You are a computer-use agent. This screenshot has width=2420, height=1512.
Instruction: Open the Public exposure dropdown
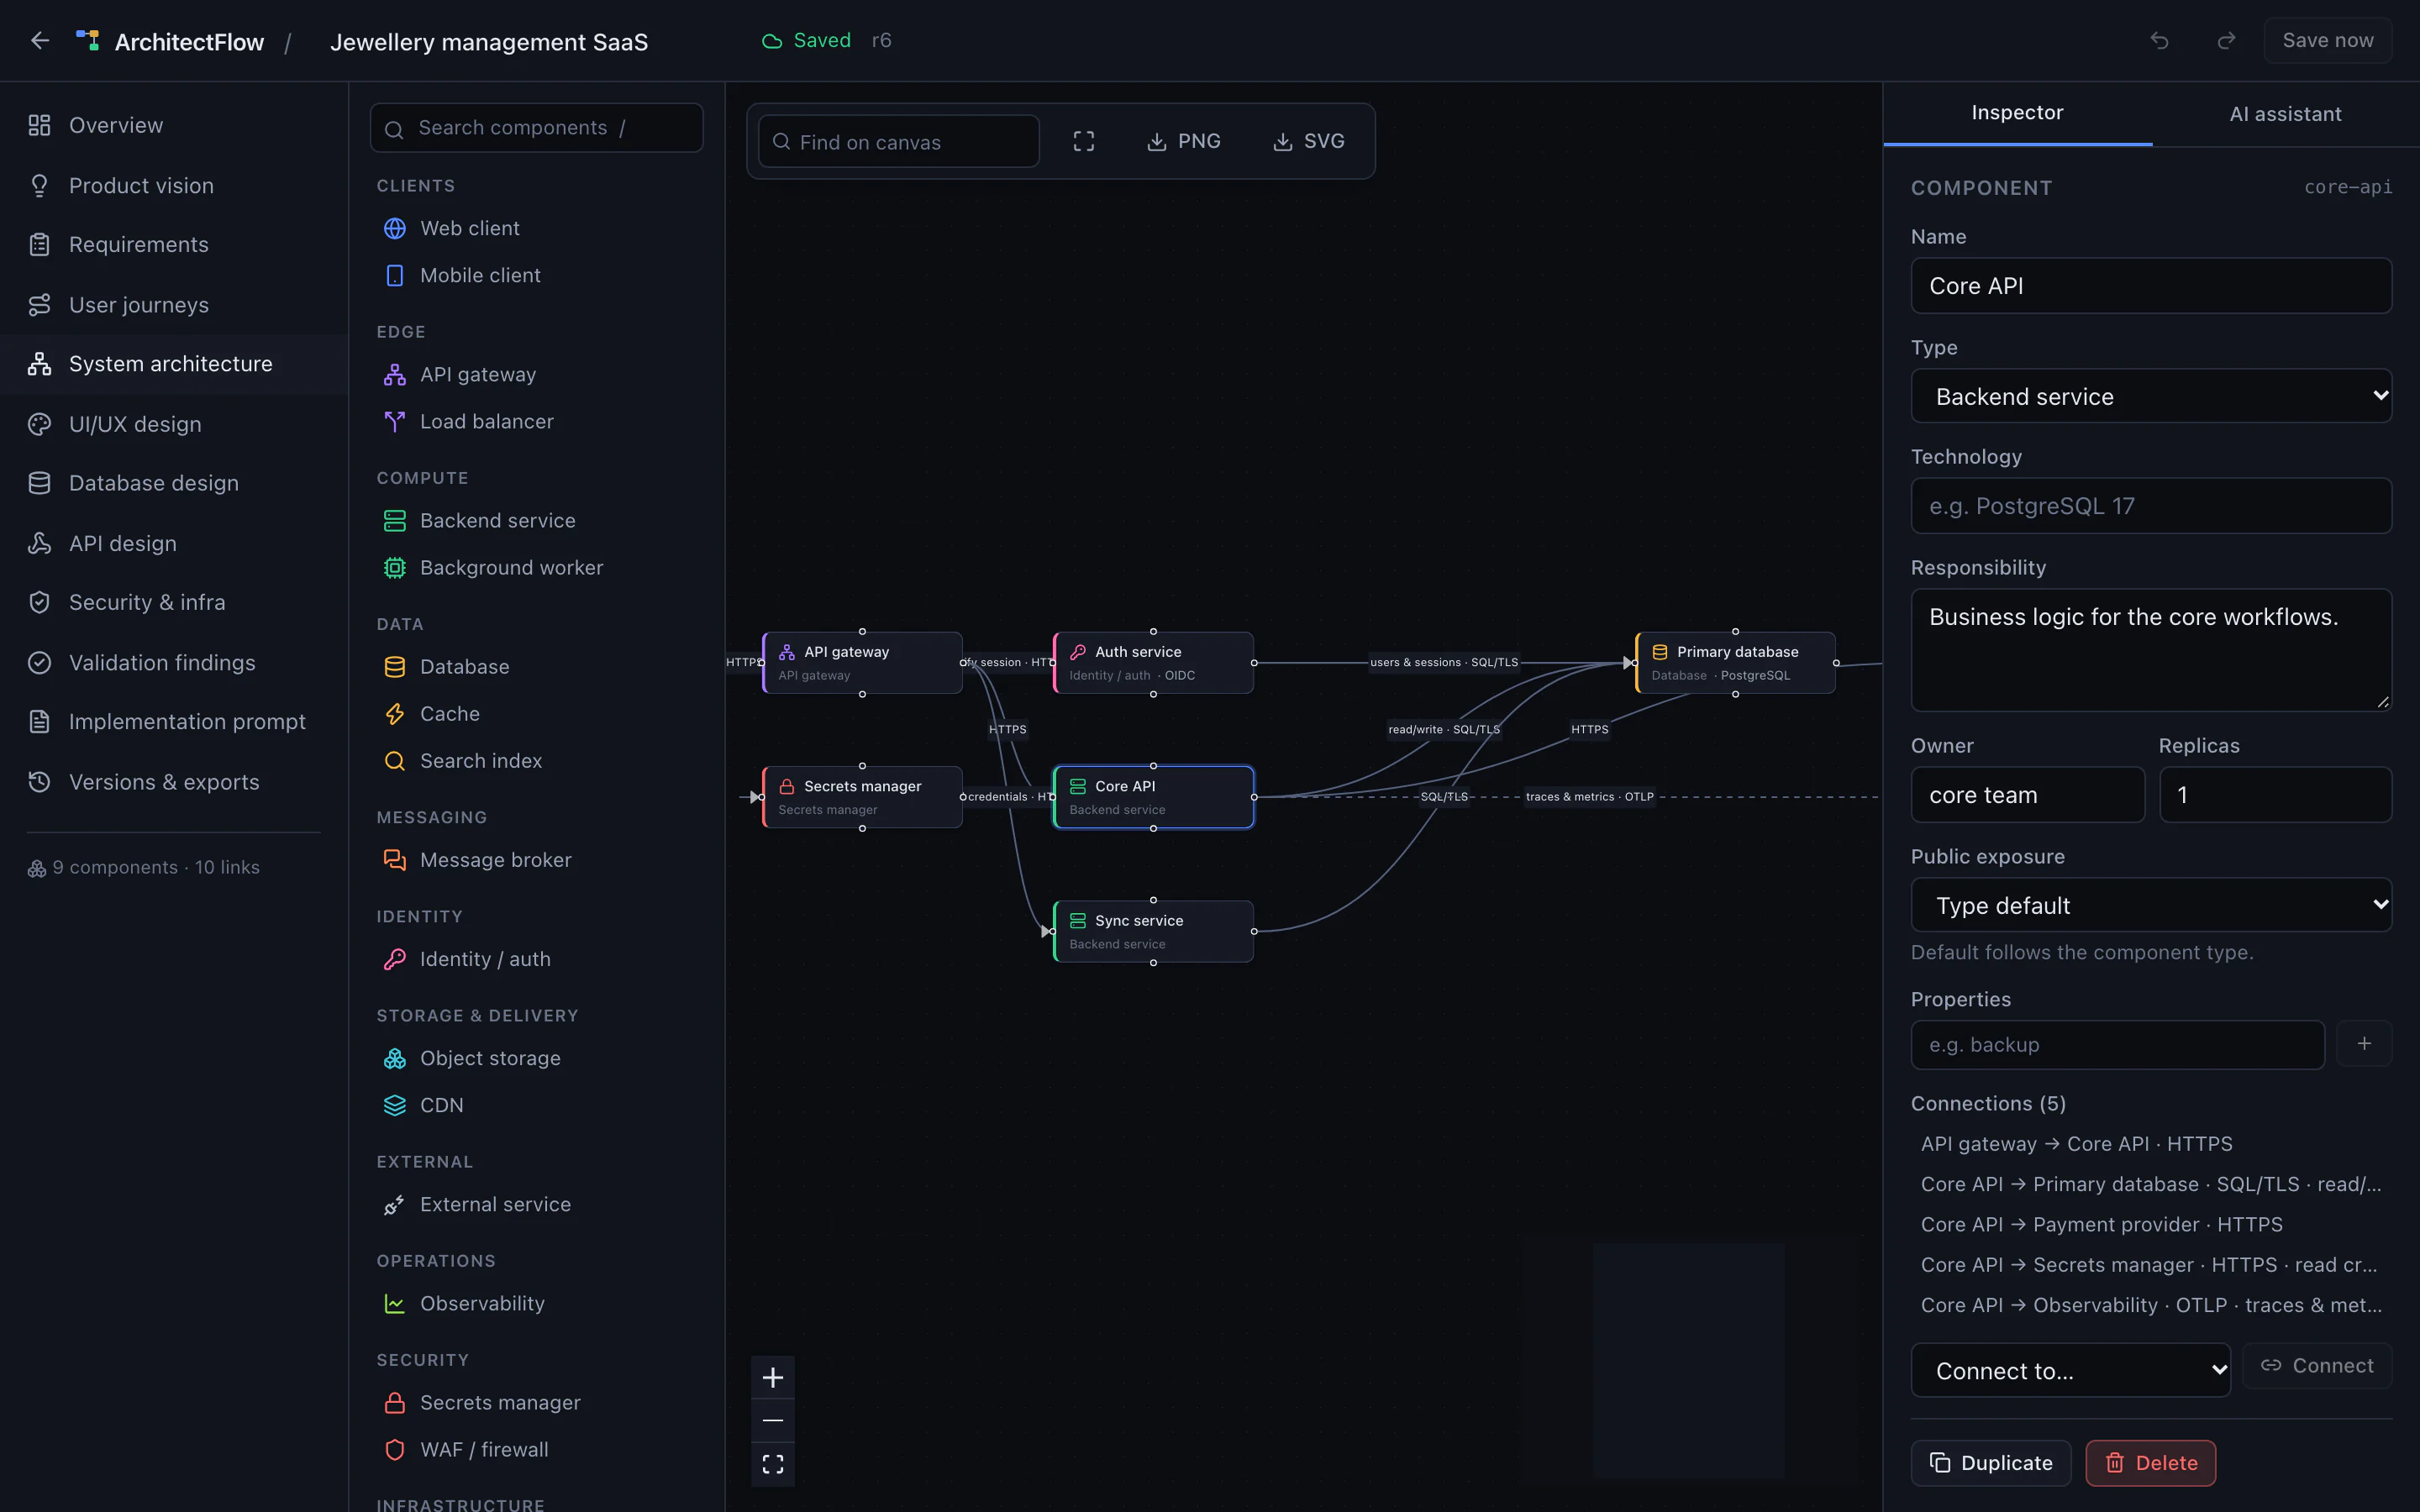pyautogui.click(x=2151, y=905)
